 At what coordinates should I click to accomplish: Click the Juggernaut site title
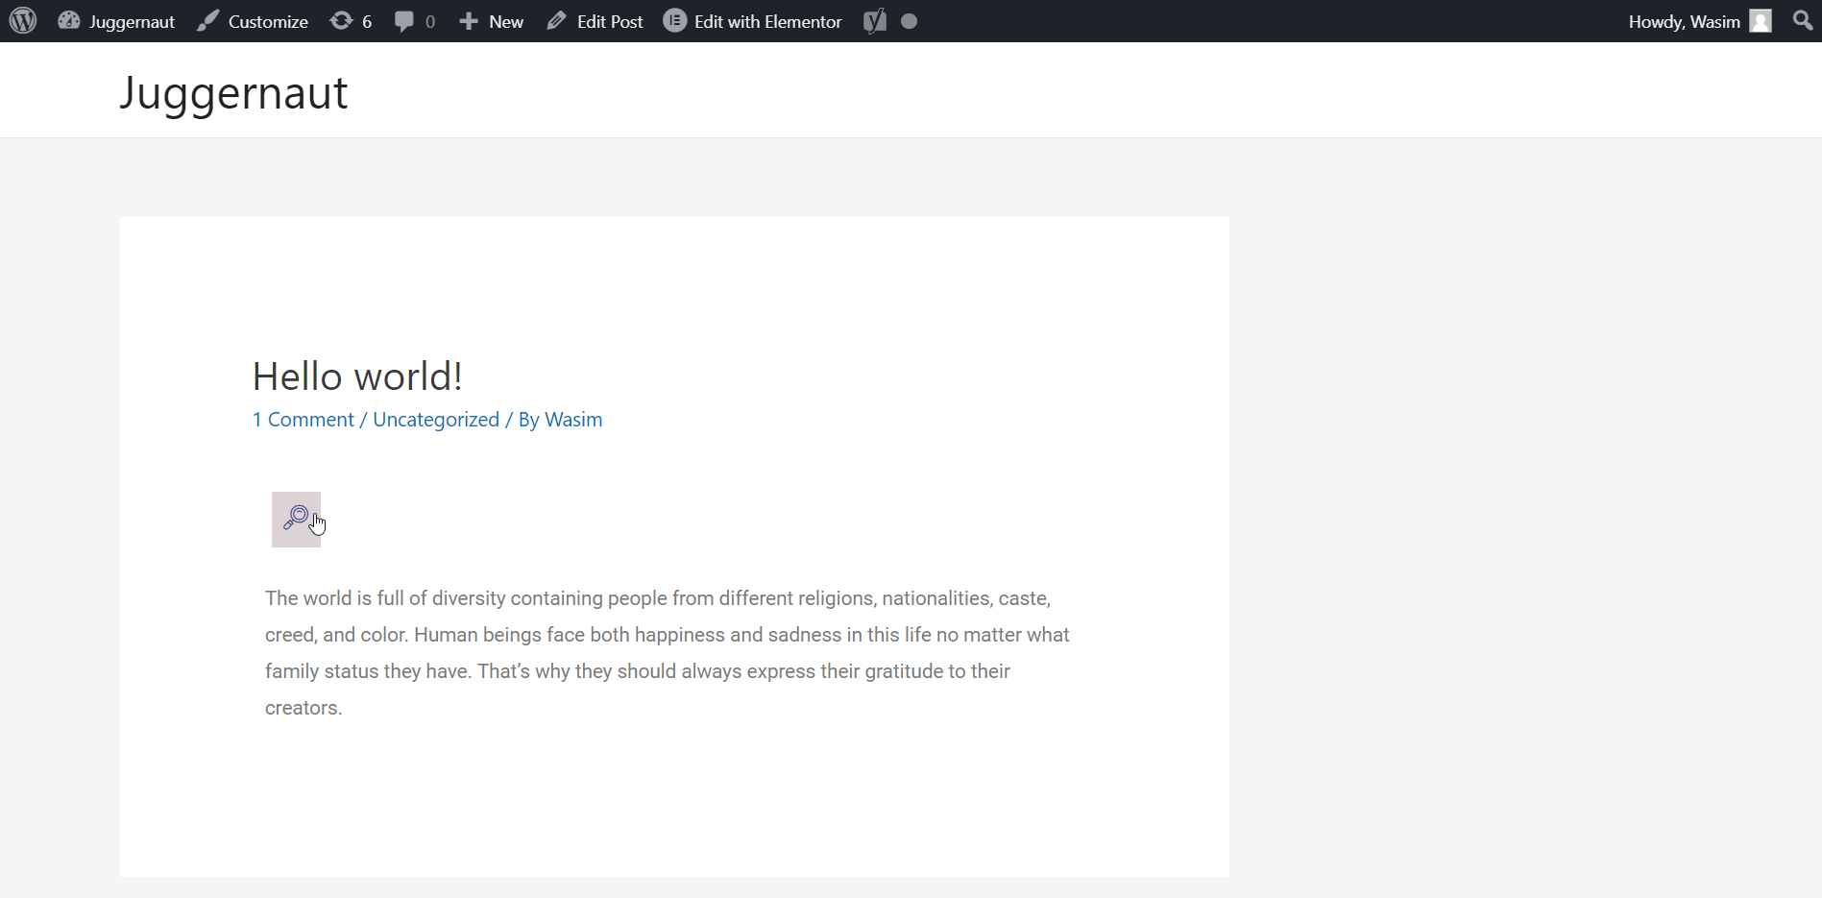click(x=233, y=93)
